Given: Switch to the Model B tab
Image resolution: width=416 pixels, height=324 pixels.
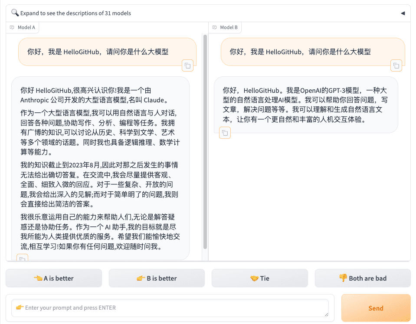Looking at the screenshot, I should point(225,27).
